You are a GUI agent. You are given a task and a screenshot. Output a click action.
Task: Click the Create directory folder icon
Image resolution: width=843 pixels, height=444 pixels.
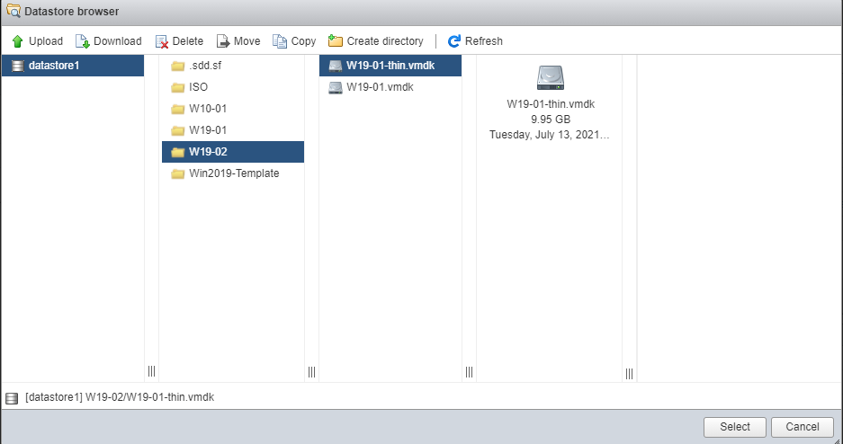336,40
